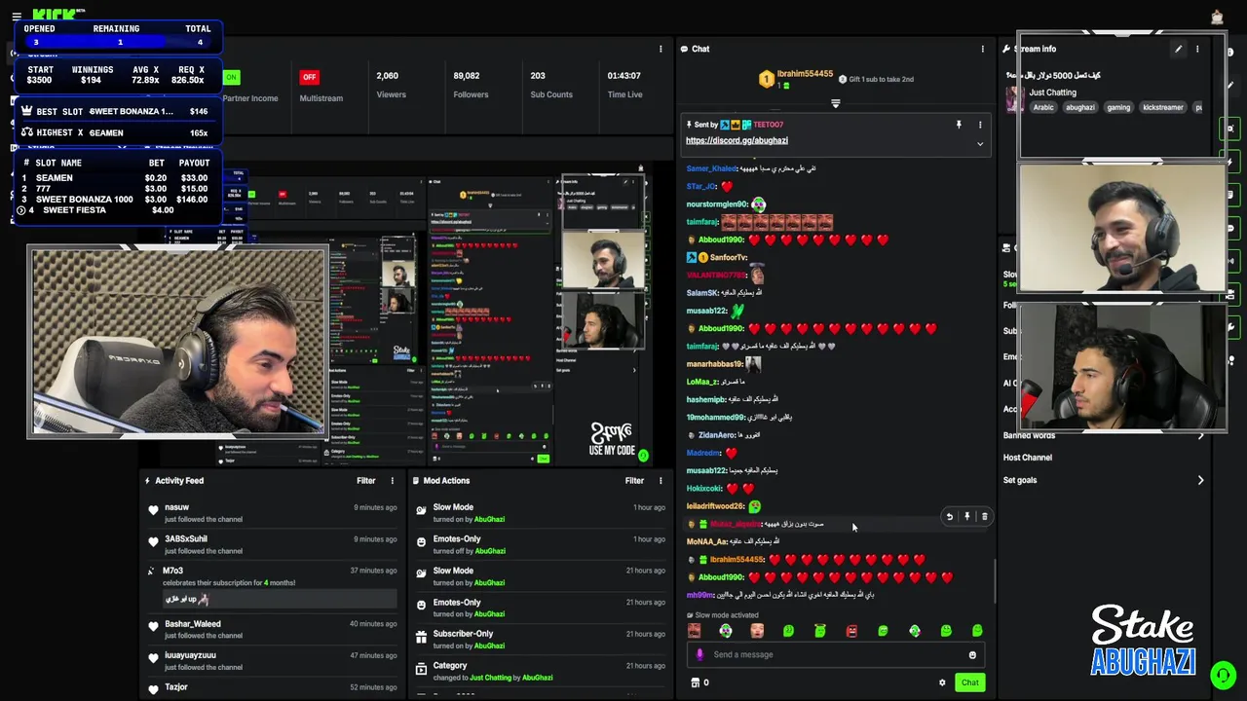The width and height of the screenshot is (1247, 701).
Task: Click Just Chatting category in Stream info
Action: 1052,92
